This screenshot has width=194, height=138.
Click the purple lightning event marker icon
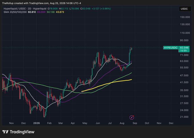point(132,117)
